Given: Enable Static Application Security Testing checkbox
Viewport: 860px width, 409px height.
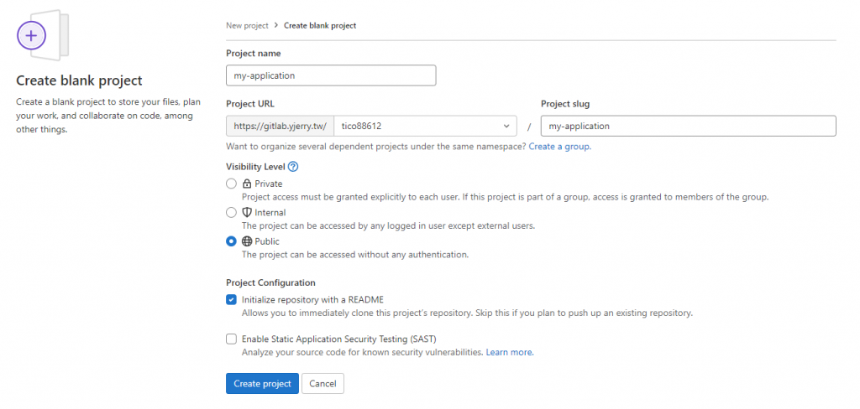Looking at the screenshot, I should coord(231,339).
